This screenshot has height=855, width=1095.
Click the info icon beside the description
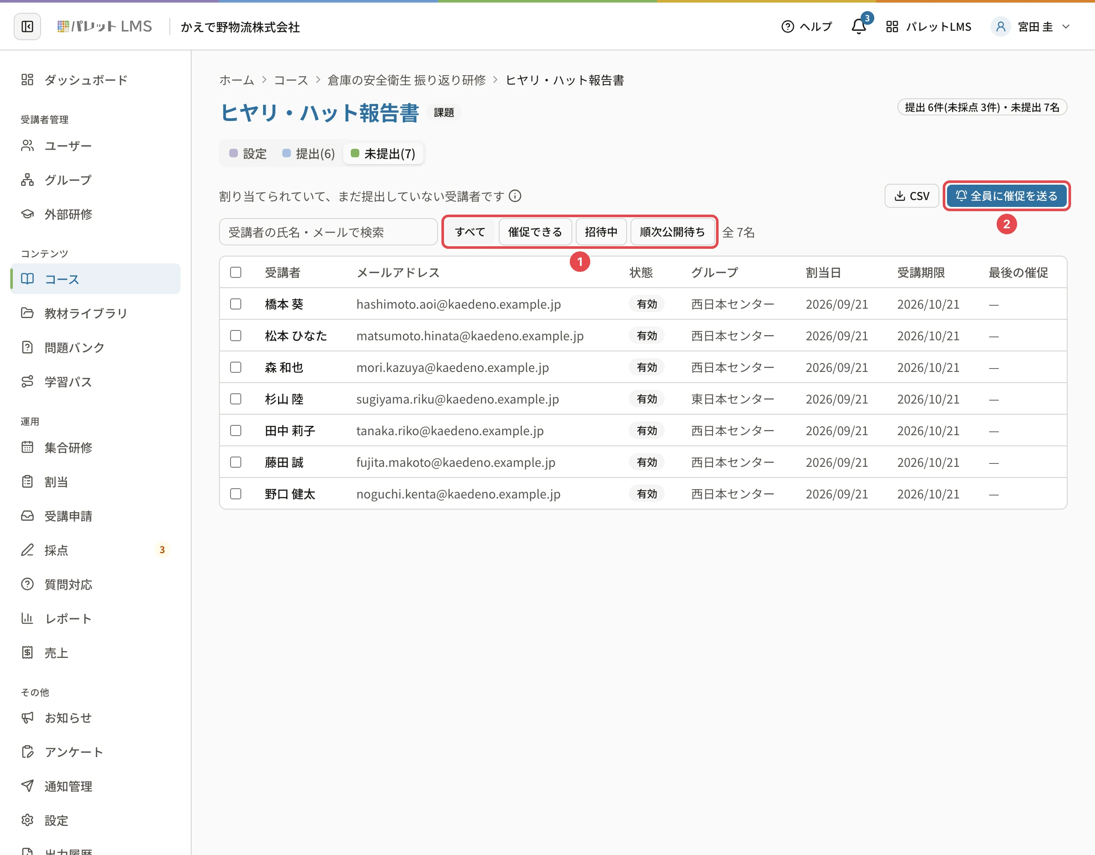[x=515, y=196]
